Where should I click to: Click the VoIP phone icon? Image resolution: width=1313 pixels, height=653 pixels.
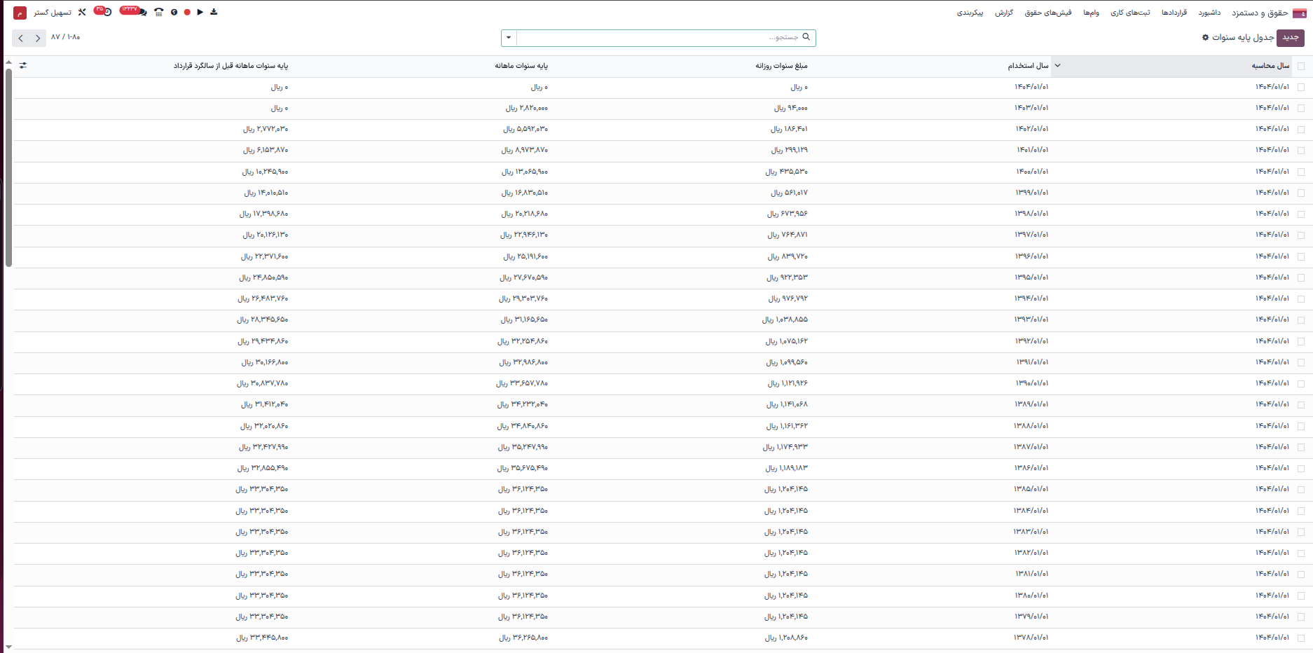[x=159, y=13]
